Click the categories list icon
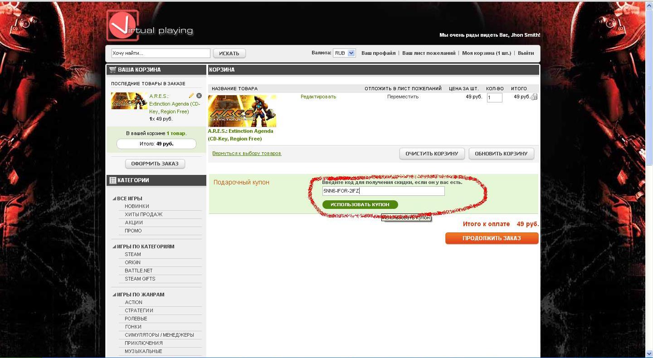Screen dimensions: 653x358 (112, 180)
